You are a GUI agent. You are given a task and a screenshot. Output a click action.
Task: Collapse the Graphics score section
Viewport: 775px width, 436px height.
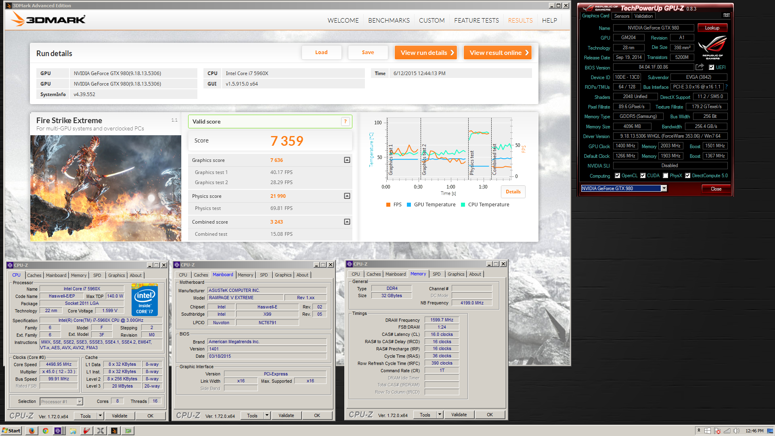tap(347, 160)
